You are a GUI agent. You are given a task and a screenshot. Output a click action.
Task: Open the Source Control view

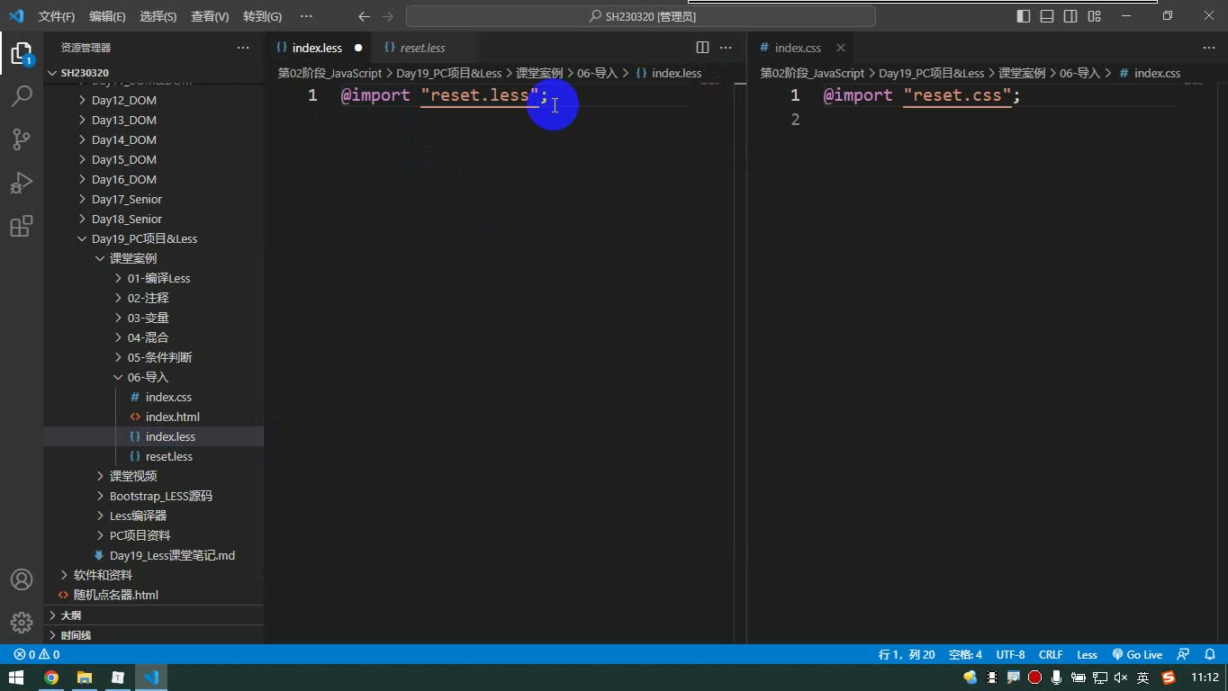point(22,139)
